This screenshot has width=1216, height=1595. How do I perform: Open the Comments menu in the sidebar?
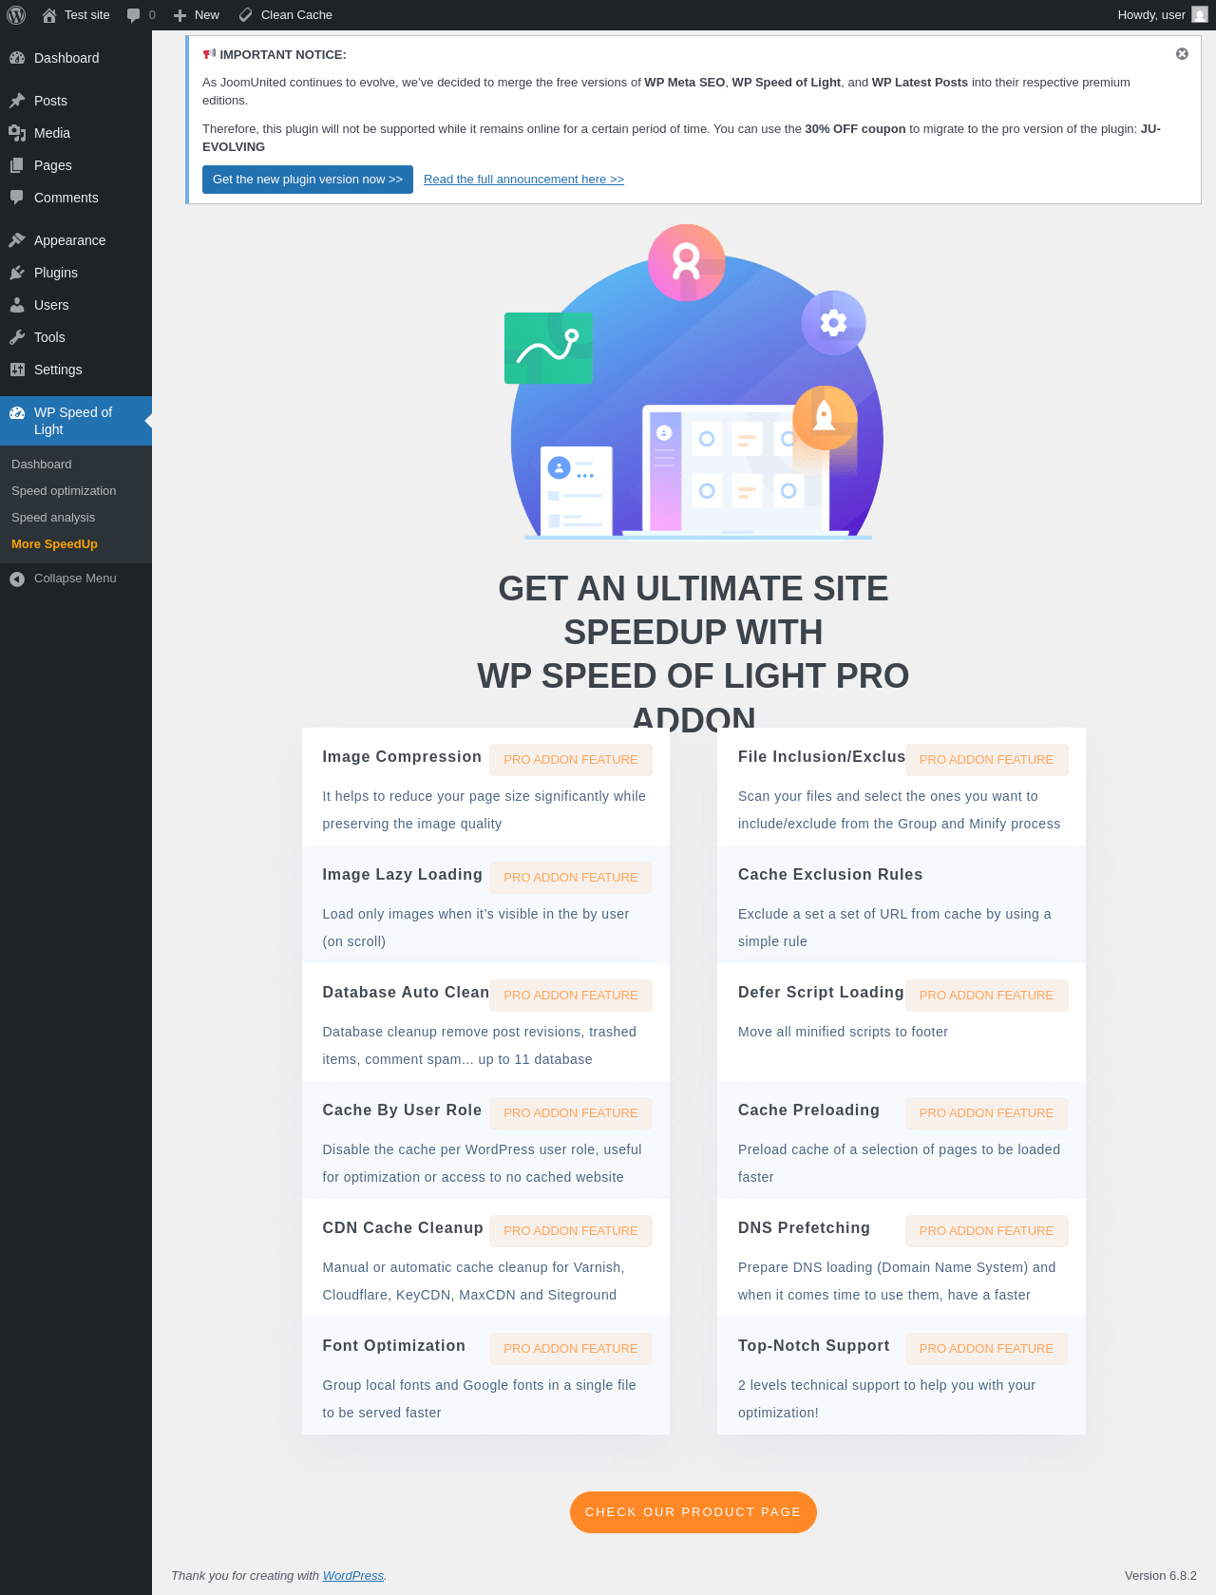click(76, 198)
